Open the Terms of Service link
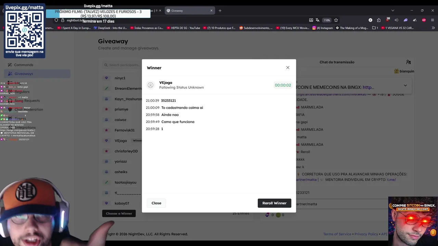The image size is (438, 246). [x=337, y=234]
